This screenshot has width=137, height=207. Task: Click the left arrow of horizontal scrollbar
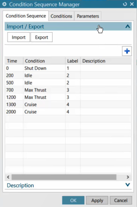click(8, 177)
